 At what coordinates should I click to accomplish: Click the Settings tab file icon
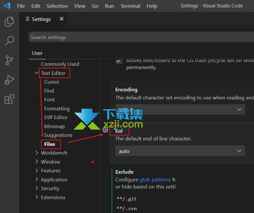tap(28, 19)
